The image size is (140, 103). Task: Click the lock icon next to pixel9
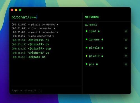tap(102, 56)
